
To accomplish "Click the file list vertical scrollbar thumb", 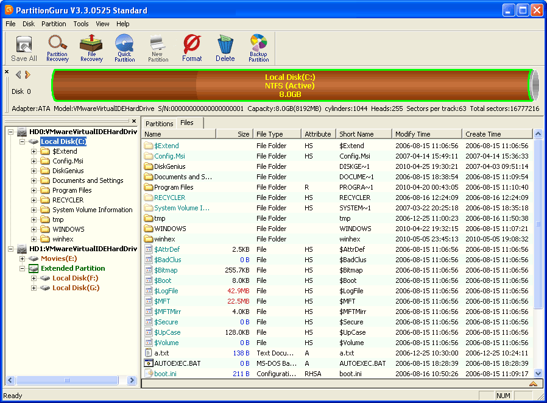I will [x=538, y=224].
